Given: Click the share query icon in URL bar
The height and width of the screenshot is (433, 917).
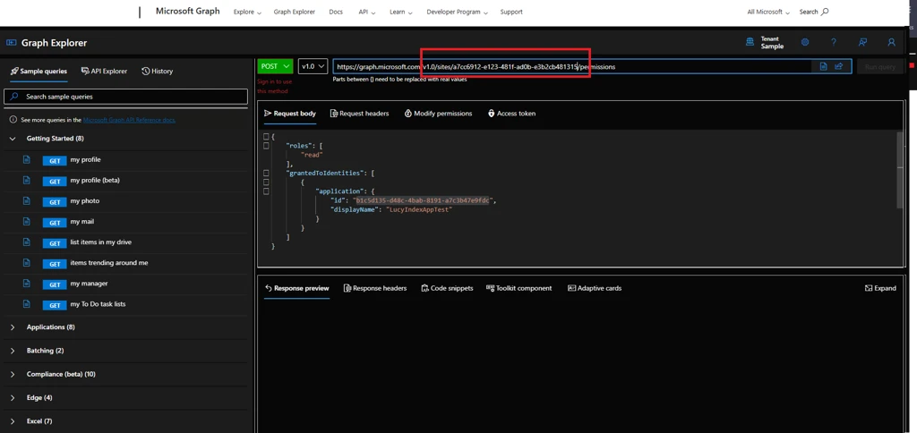Looking at the screenshot, I should (x=839, y=66).
